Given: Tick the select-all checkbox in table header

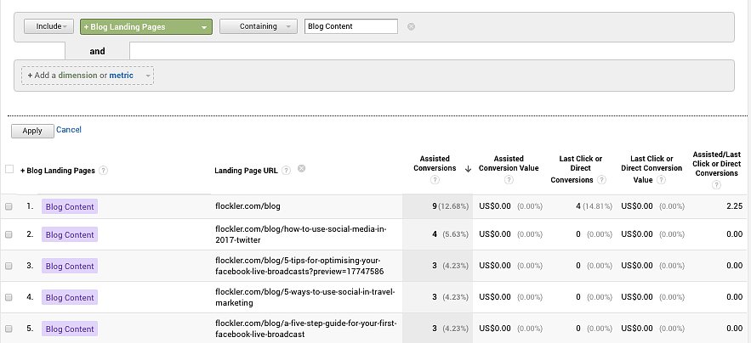Looking at the screenshot, I should click(9, 169).
